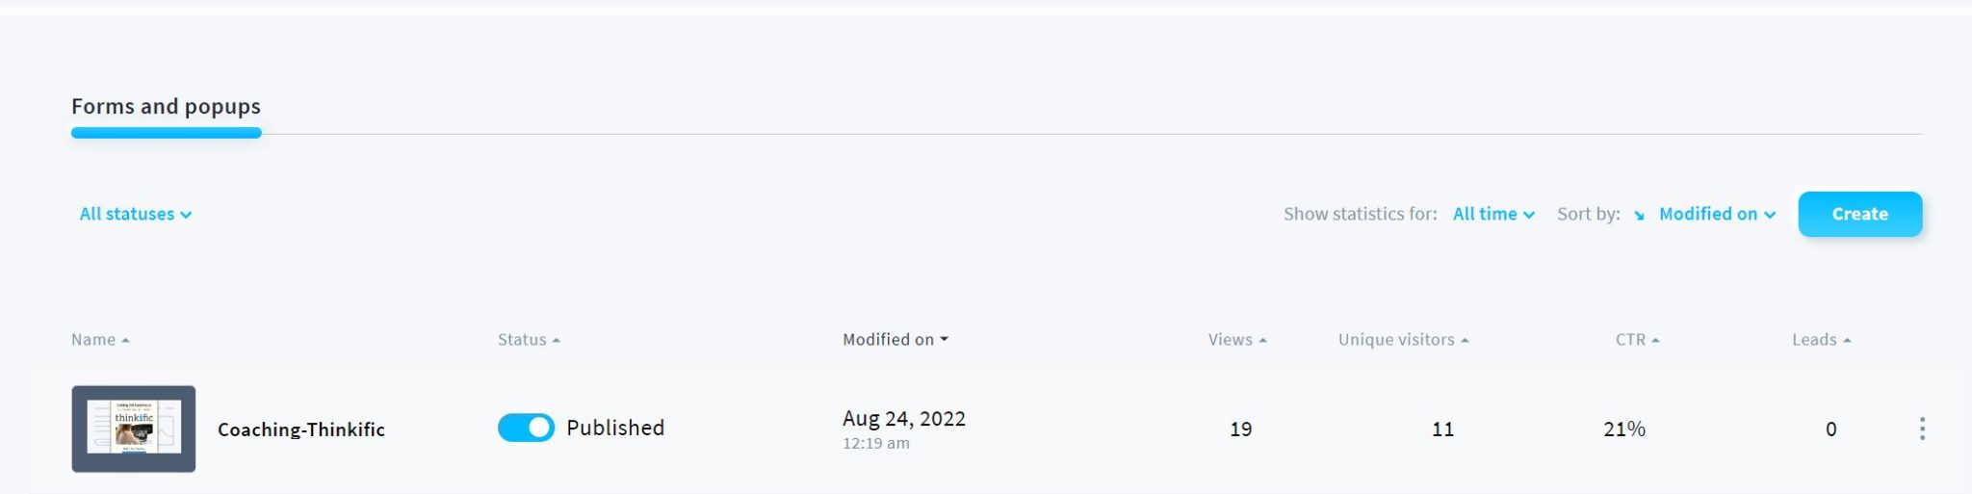Sort by Unique visitors column header

click(x=1403, y=340)
